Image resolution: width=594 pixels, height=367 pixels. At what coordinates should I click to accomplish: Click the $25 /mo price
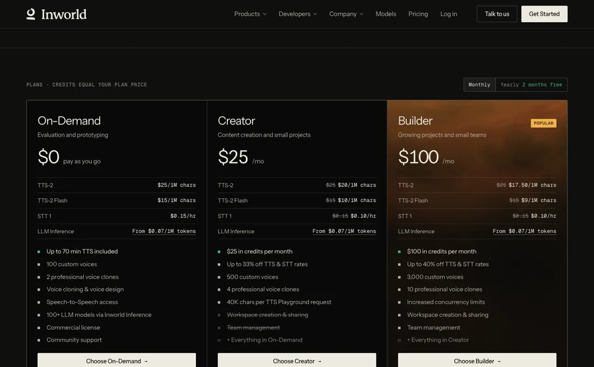pos(241,157)
